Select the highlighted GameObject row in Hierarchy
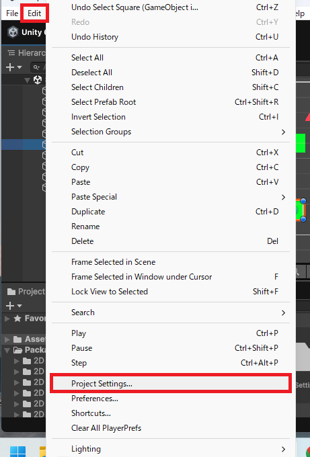 point(24,144)
